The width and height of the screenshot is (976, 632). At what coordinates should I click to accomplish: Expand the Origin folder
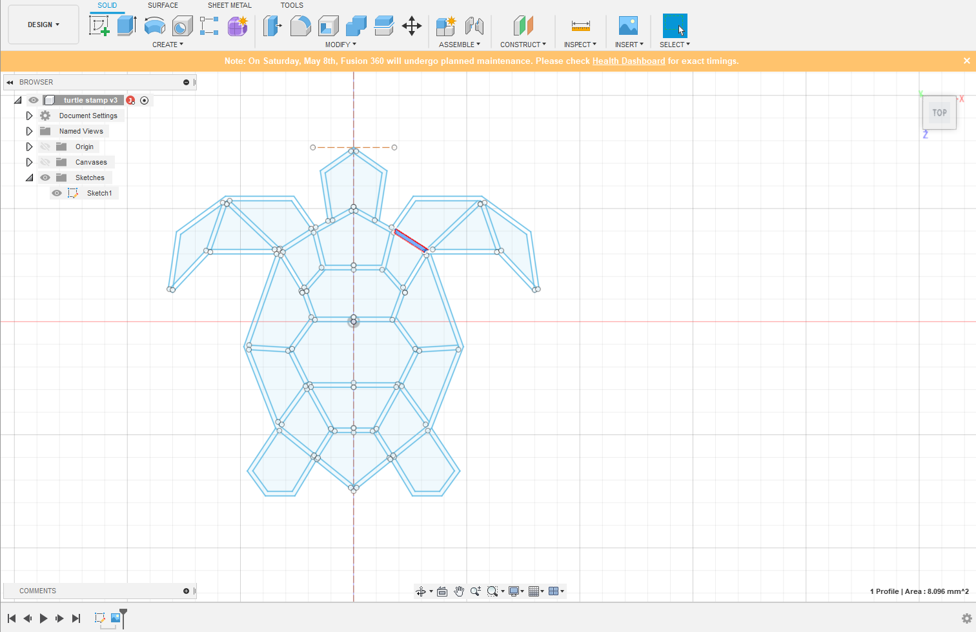click(29, 147)
